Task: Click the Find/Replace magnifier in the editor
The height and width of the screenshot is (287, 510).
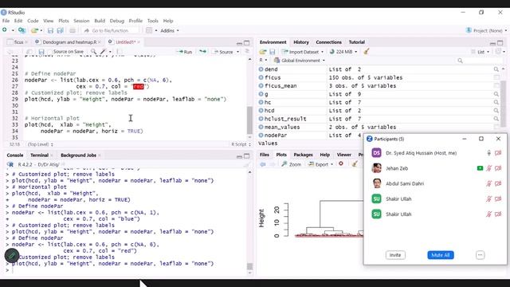Action: pyautogui.click(x=93, y=51)
